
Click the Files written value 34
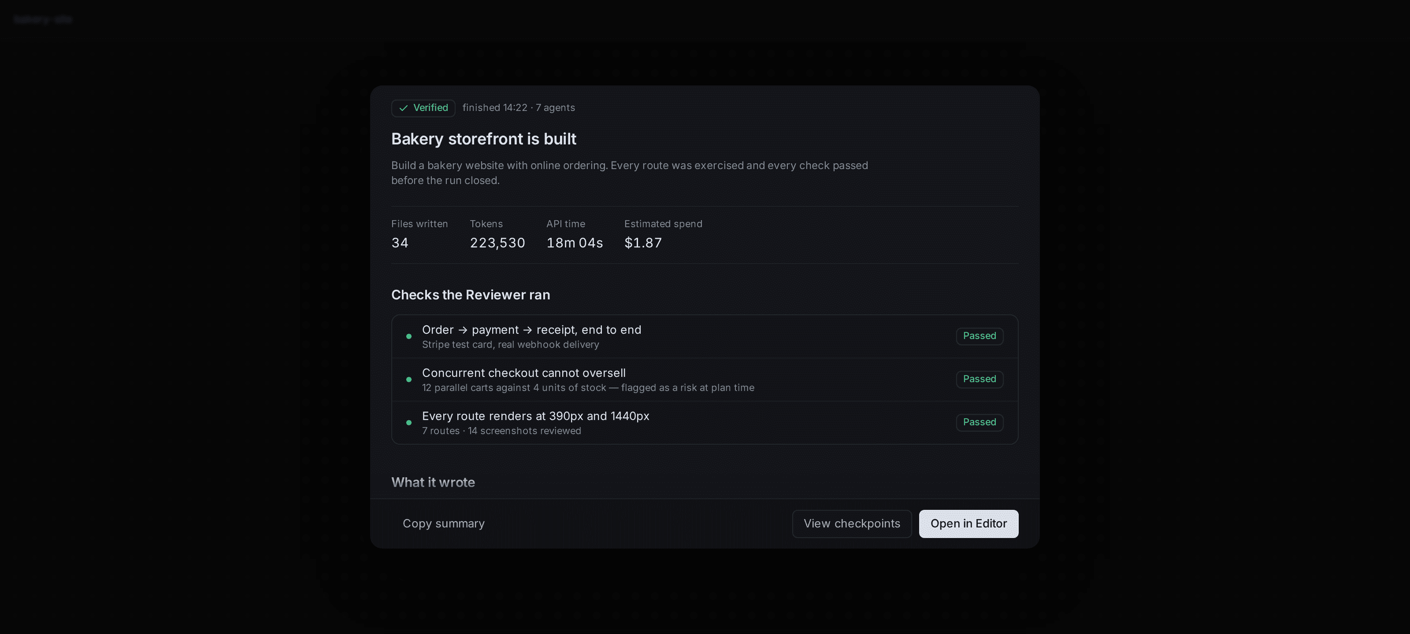pos(400,243)
